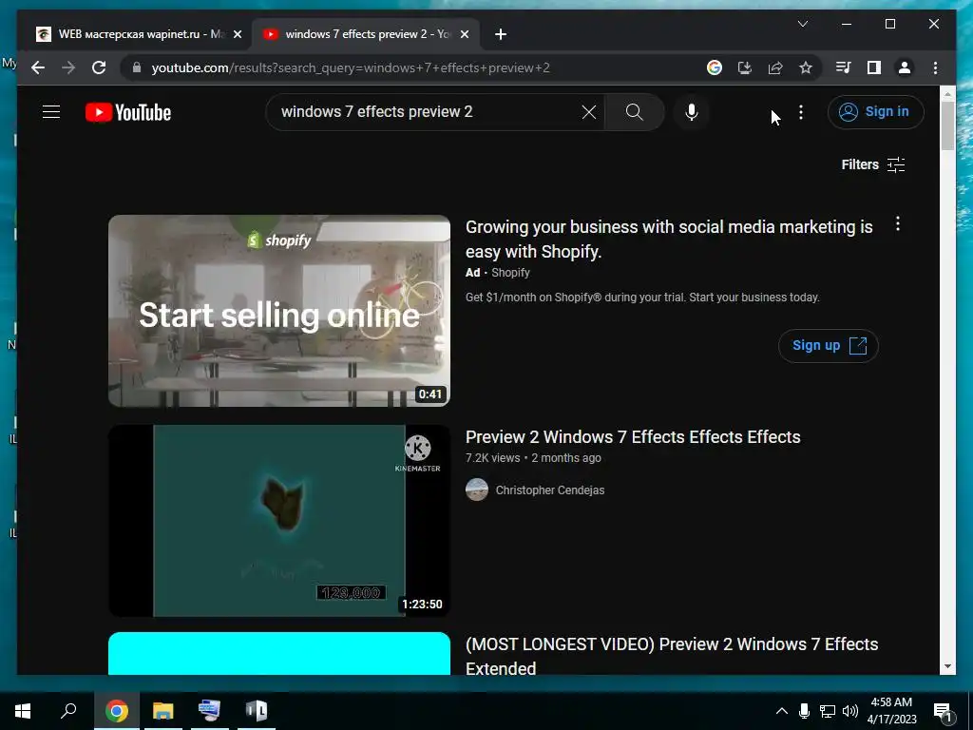Toggle Chrome side panel
The image size is (973, 730).
pos(874,67)
